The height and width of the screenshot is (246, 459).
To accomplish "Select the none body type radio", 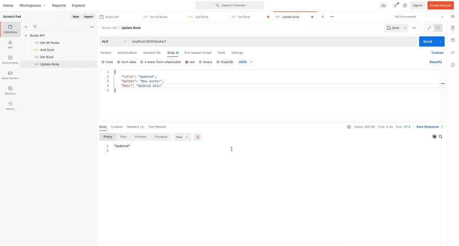I will (x=103, y=62).
